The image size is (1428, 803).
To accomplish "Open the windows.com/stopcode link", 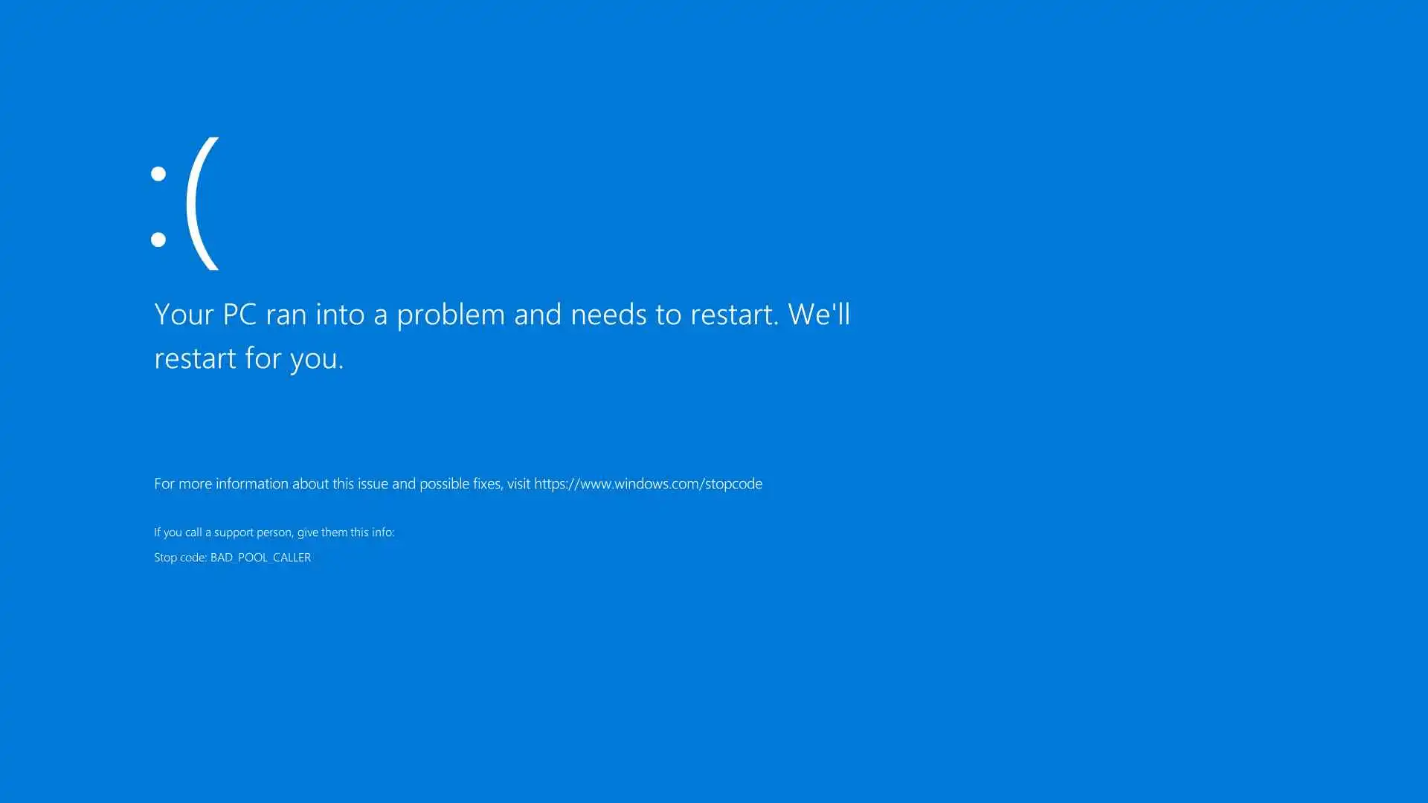I will [x=648, y=484].
